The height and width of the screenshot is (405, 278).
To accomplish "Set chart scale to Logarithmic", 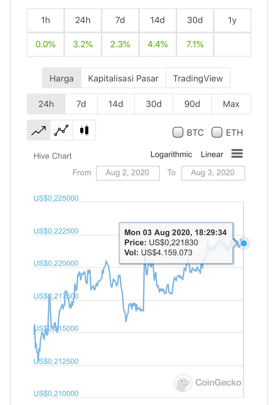I will coord(171,154).
